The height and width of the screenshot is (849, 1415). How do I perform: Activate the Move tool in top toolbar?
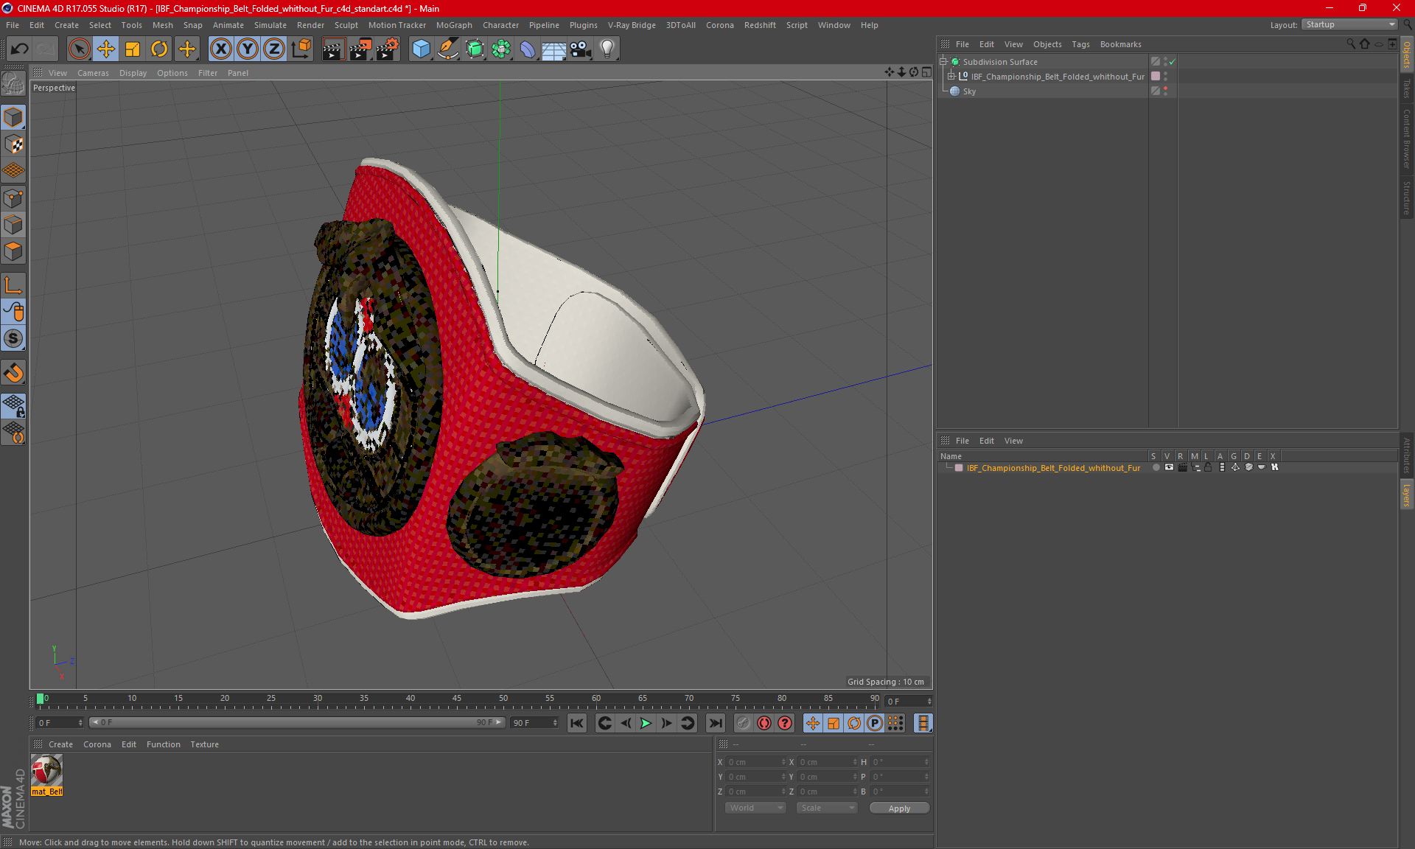pyautogui.click(x=106, y=49)
